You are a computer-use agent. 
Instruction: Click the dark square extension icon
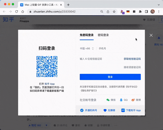point(134,11)
